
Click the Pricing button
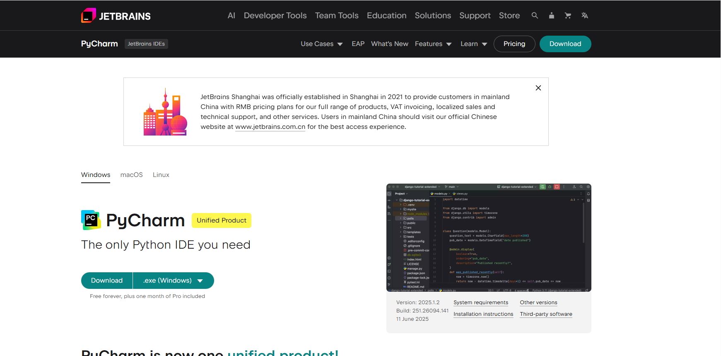pos(514,44)
